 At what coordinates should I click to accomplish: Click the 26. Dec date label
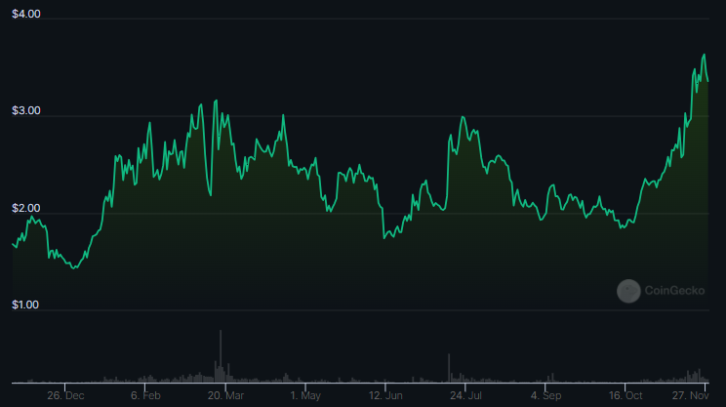(65, 395)
